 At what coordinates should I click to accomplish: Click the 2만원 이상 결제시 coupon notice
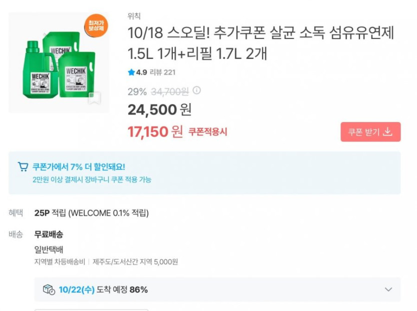pos(92,179)
